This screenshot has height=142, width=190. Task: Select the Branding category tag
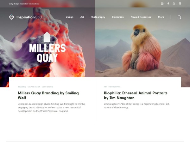click(x=22, y=87)
